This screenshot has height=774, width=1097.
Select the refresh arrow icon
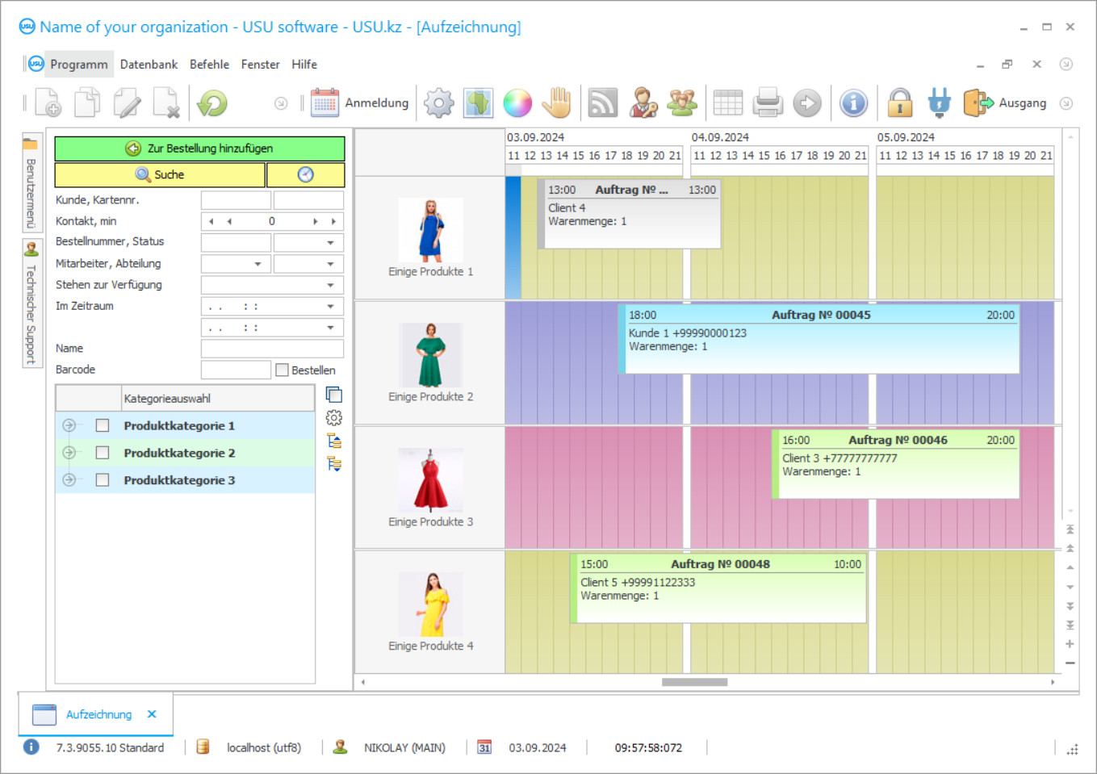coord(211,103)
